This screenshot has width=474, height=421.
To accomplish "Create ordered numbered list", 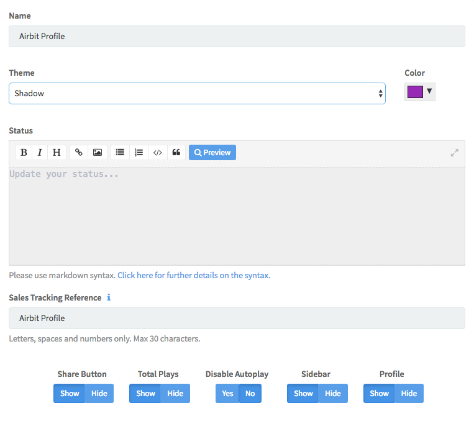I will (139, 152).
